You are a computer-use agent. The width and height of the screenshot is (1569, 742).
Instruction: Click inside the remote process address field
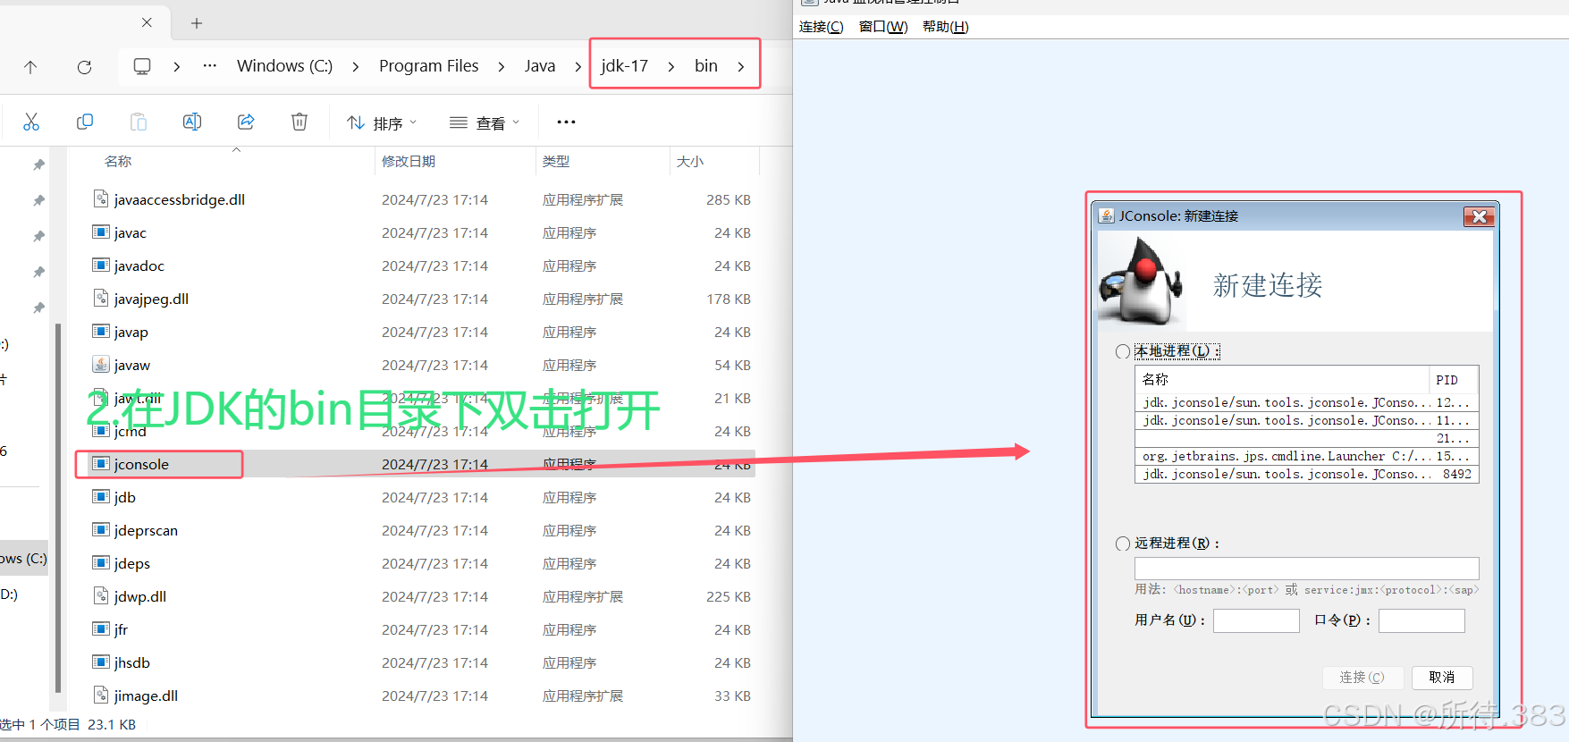coord(1306,569)
